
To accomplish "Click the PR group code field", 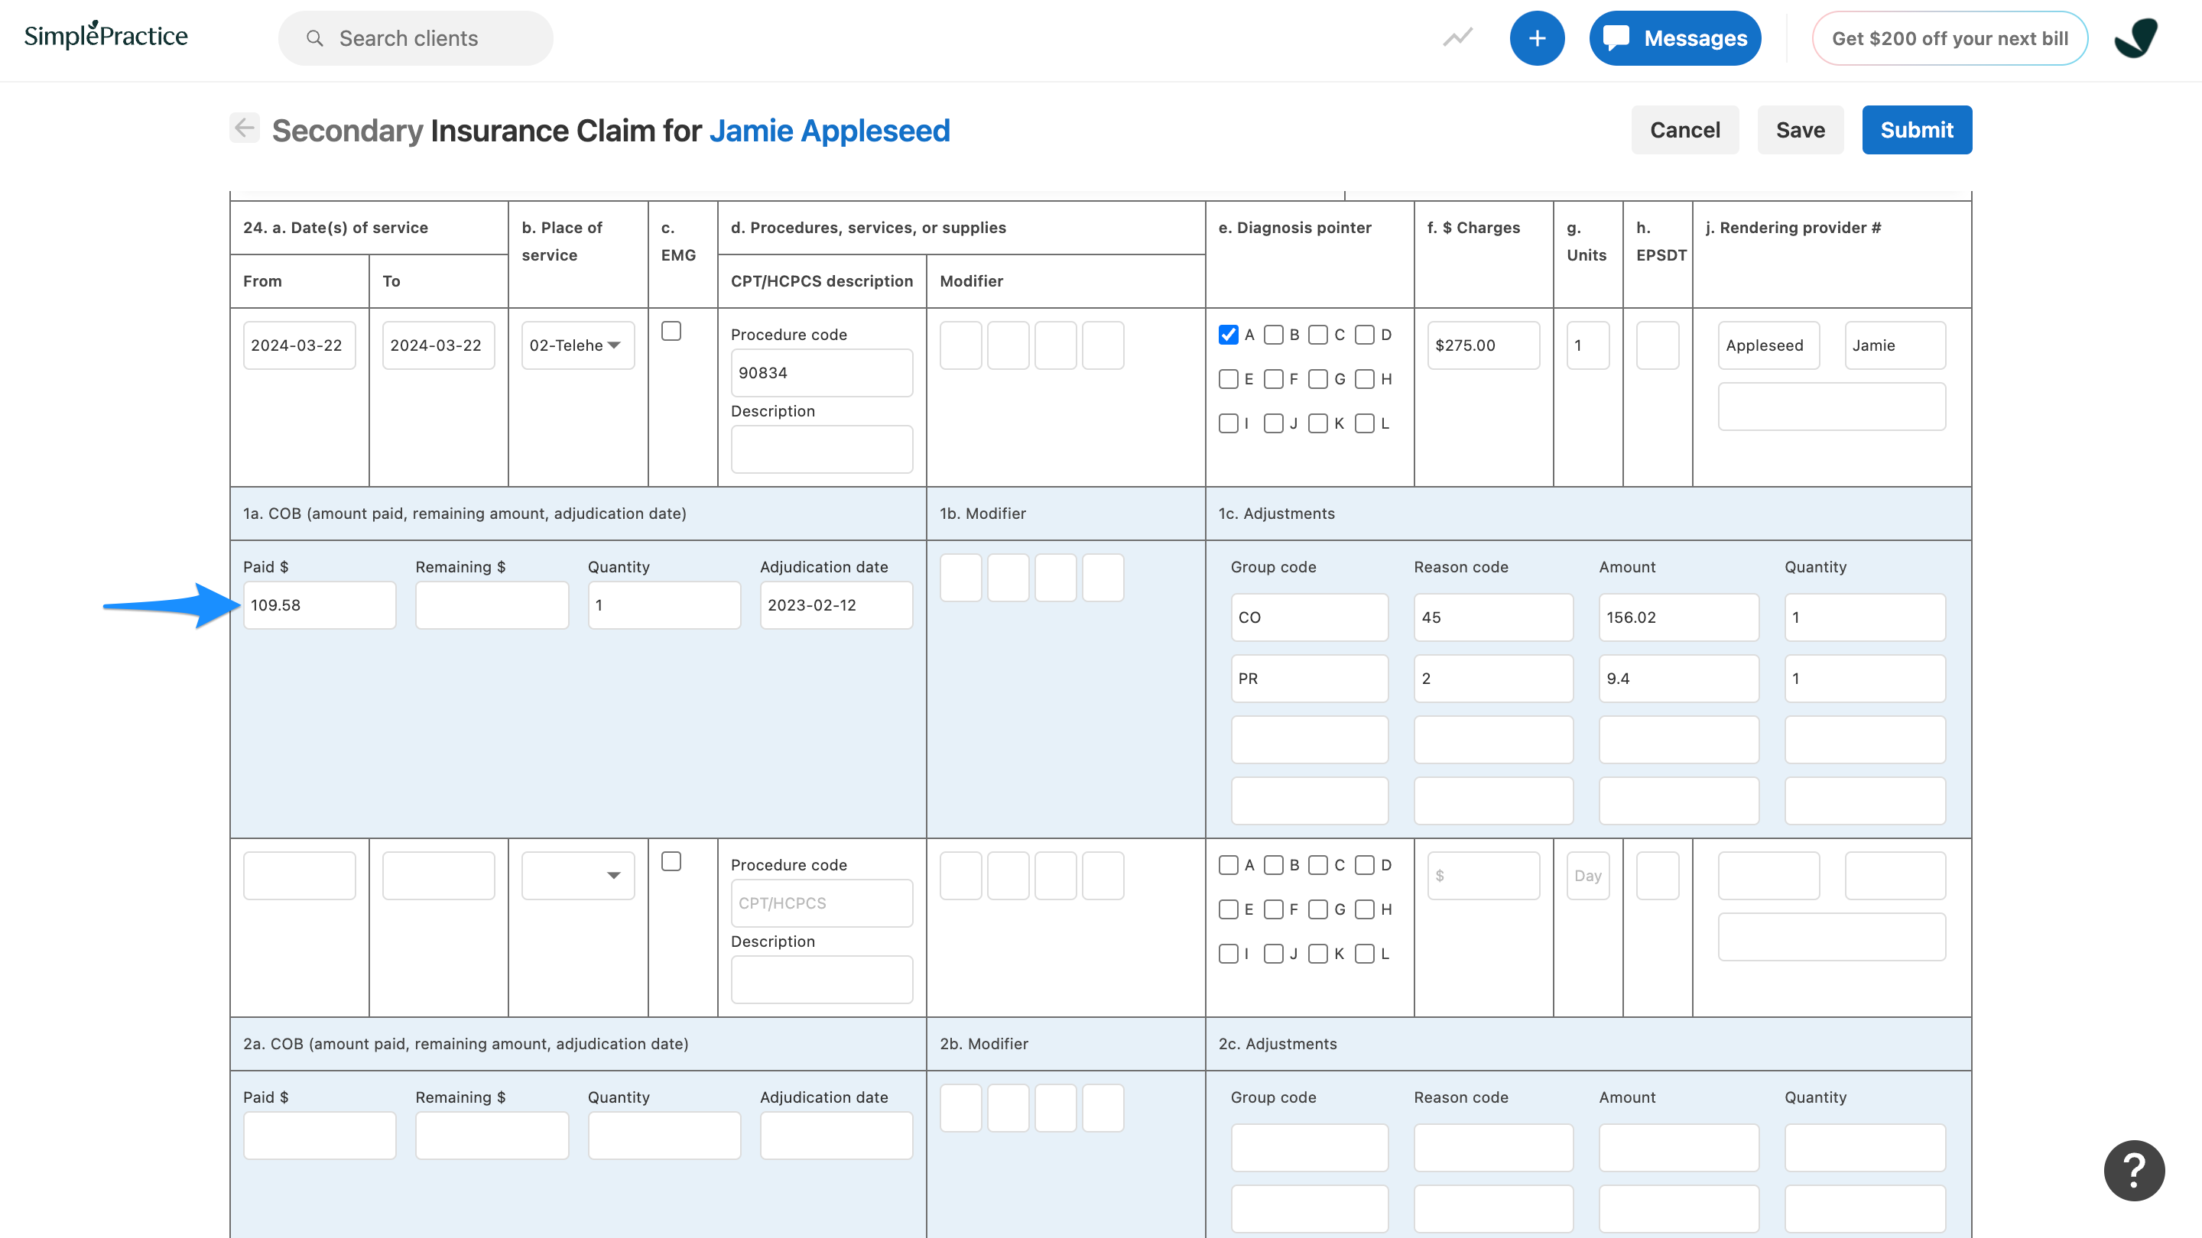I will [1310, 679].
